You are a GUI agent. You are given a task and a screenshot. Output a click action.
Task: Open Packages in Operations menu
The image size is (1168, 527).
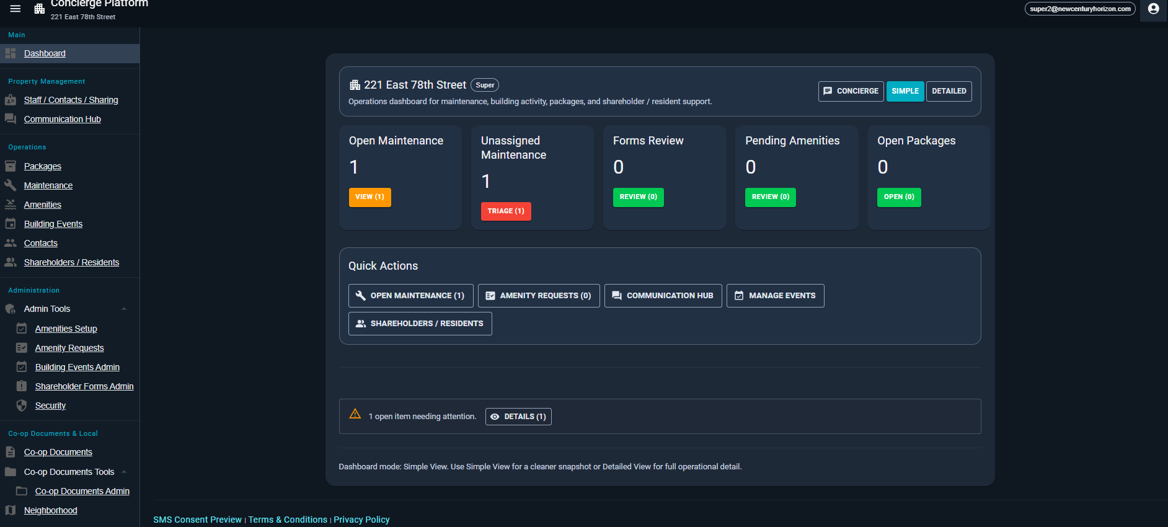tap(43, 166)
